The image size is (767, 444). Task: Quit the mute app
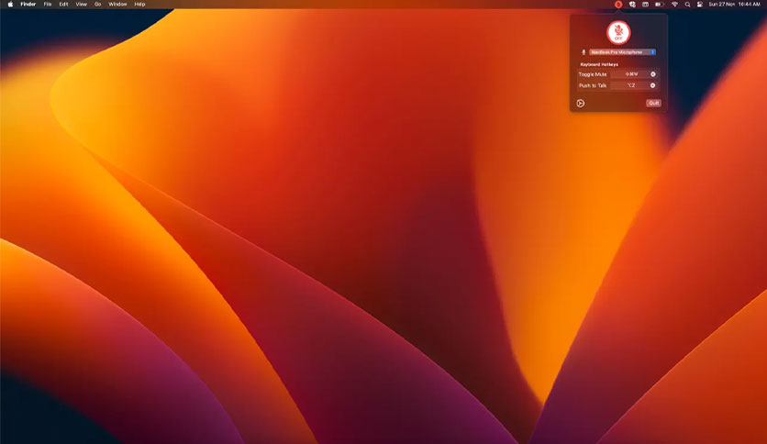[653, 103]
